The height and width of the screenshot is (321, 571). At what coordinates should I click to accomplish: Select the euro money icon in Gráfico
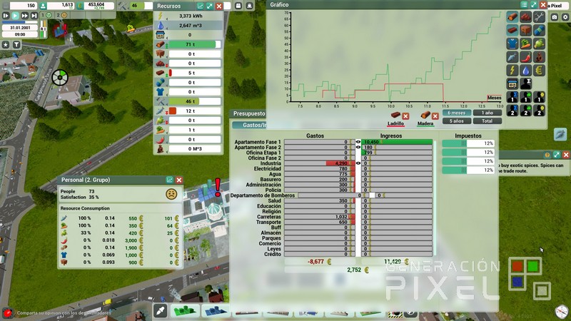[539, 70]
